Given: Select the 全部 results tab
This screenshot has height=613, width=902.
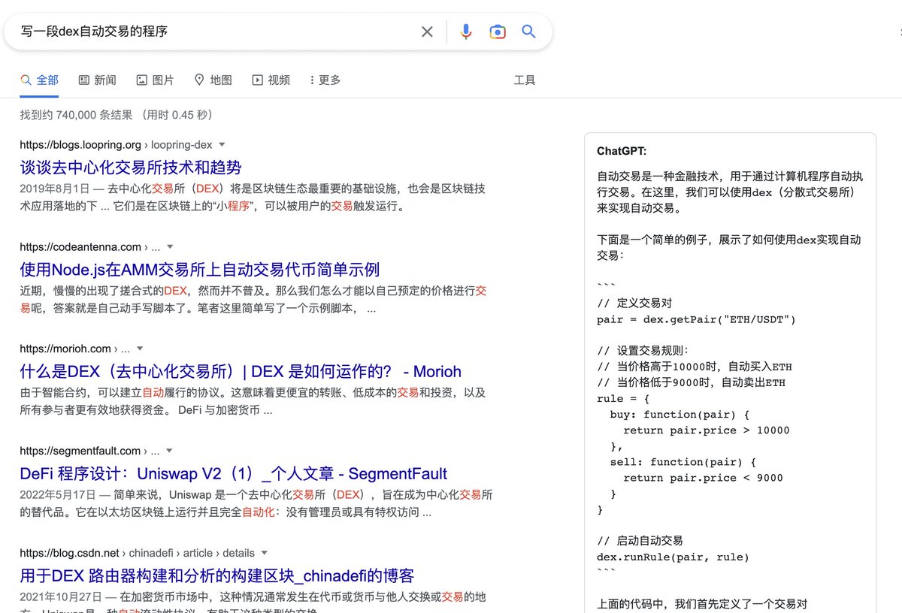Looking at the screenshot, I should point(39,80).
